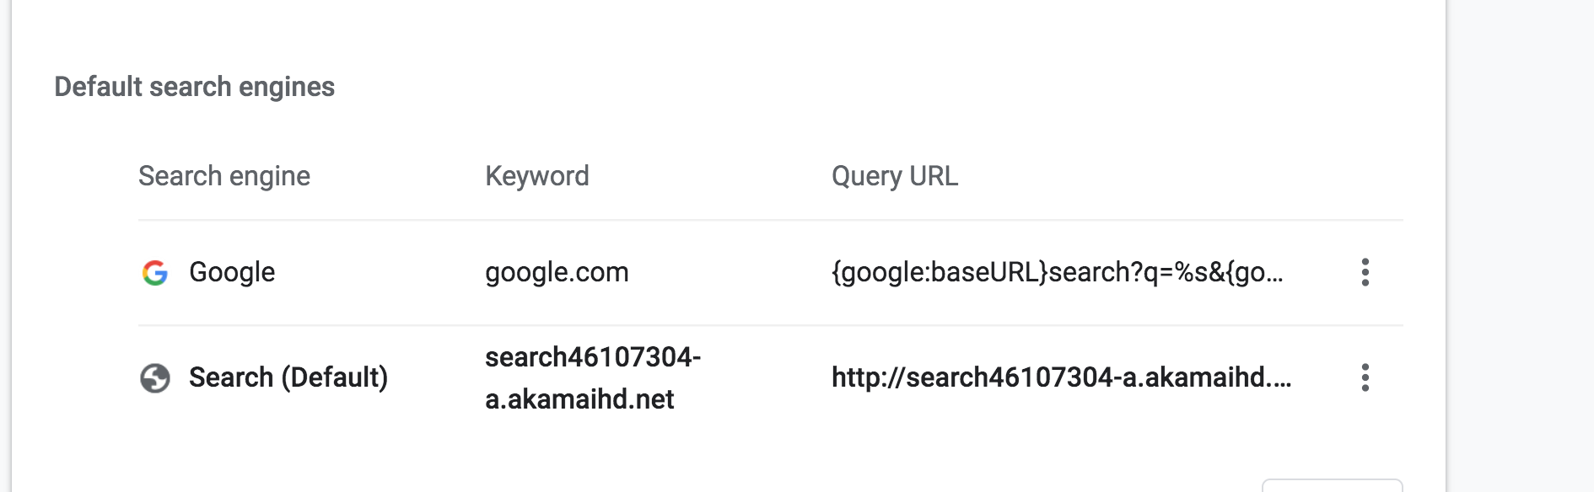
Task: Click the a.akamaihd.net keyword second line
Action: [579, 399]
